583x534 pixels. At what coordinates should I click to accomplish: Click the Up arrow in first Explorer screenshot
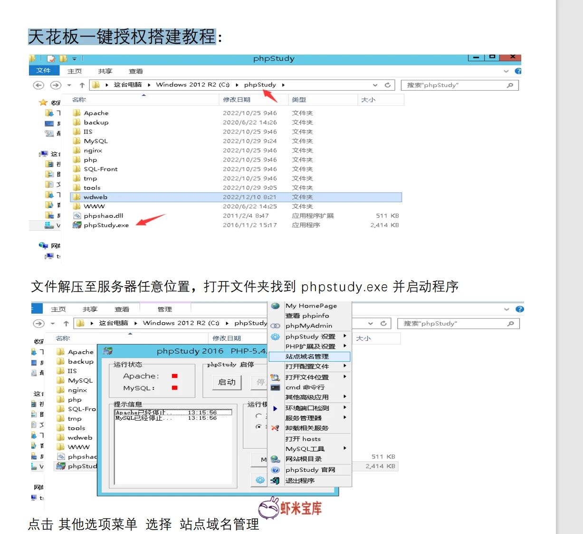tap(82, 85)
